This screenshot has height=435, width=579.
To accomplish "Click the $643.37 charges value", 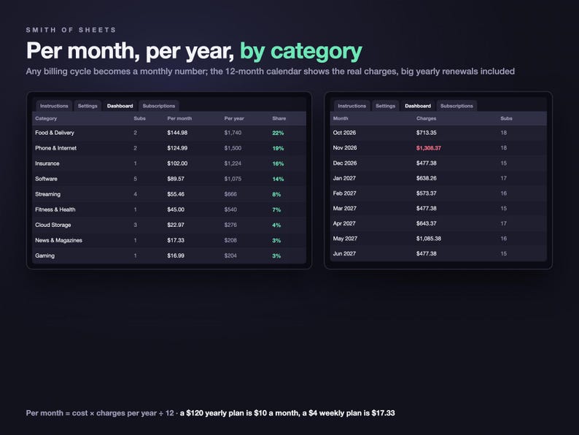I will [427, 223].
